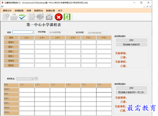
Task: Click the 执行时间 field showing 2021年08月09日
Action: pos(97,33)
